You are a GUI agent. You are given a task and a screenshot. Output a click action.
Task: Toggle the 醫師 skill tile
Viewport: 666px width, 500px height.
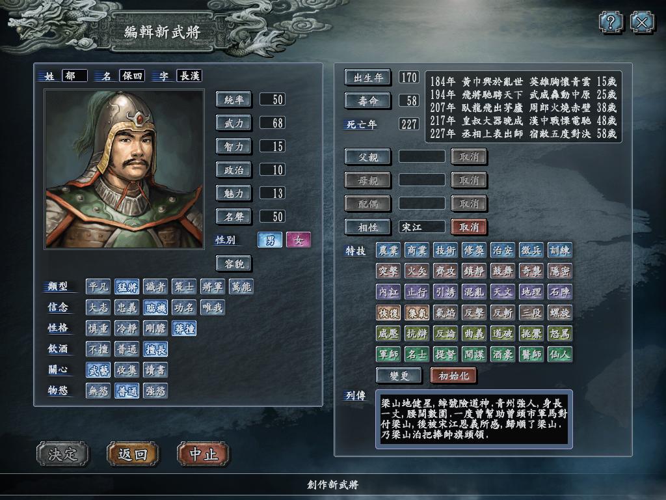(531, 354)
